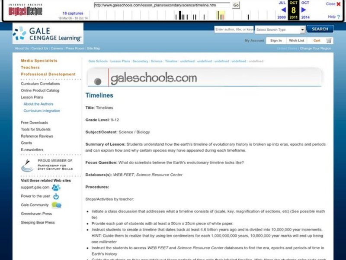Open Teachers section
This screenshot has height=260, width=346.
coord(30,68)
